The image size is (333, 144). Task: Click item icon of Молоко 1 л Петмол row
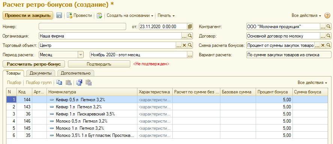[52, 128]
